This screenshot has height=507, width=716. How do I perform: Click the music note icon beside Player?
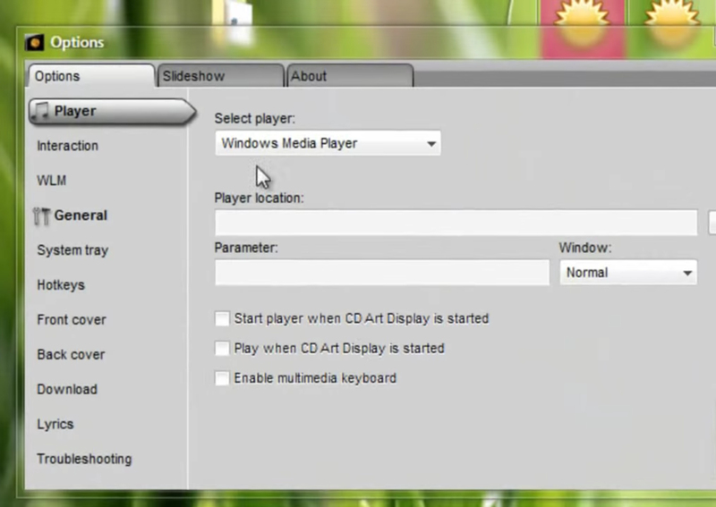tap(40, 111)
